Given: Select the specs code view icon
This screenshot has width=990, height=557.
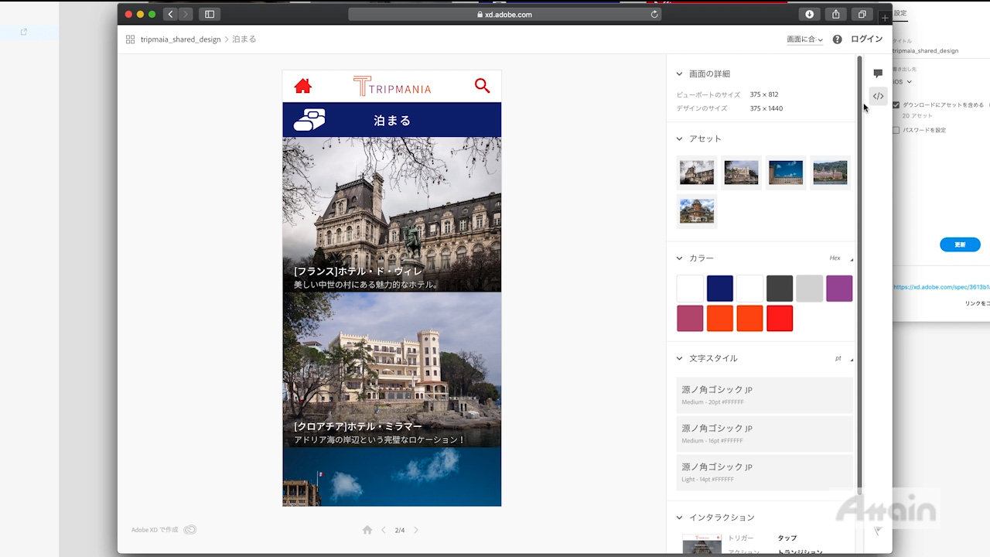Looking at the screenshot, I should point(878,96).
